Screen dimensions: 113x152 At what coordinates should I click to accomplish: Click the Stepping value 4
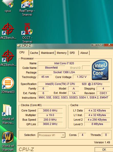tap(103, 88)
